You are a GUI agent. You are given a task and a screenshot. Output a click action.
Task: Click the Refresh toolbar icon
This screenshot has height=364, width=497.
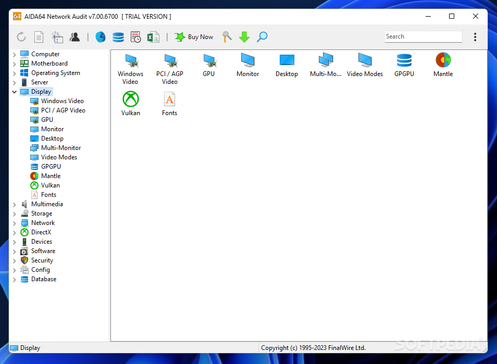[21, 37]
